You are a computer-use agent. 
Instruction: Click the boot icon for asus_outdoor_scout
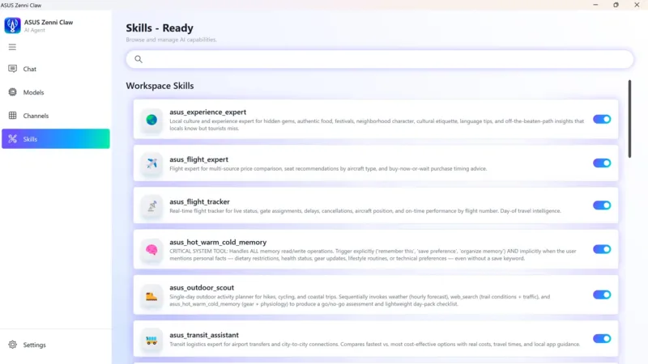click(x=151, y=295)
